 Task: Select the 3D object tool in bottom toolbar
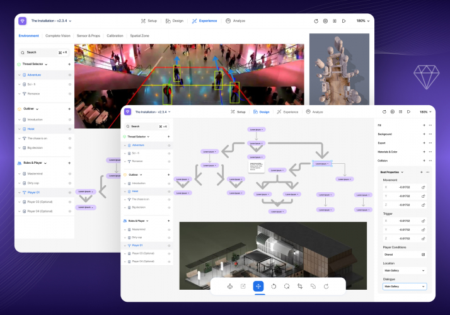tap(230, 286)
